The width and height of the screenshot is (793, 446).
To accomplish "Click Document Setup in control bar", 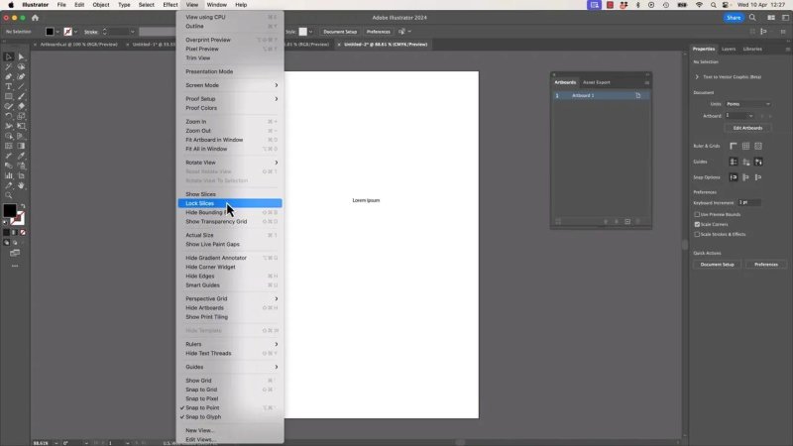I will point(340,32).
